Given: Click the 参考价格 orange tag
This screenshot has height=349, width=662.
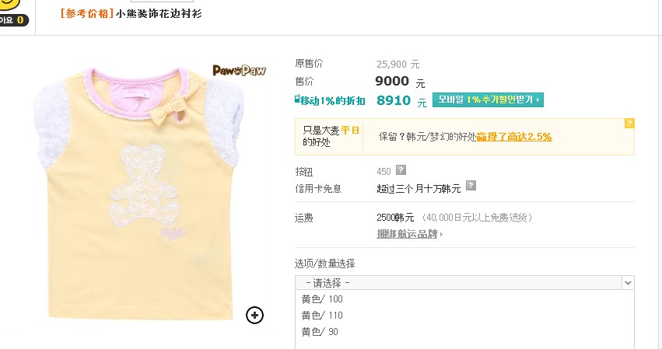Looking at the screenshot, I should [87, 13].
